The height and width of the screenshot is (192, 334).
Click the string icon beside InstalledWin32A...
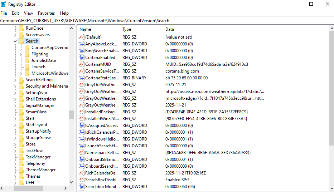[x=81, y=118]
